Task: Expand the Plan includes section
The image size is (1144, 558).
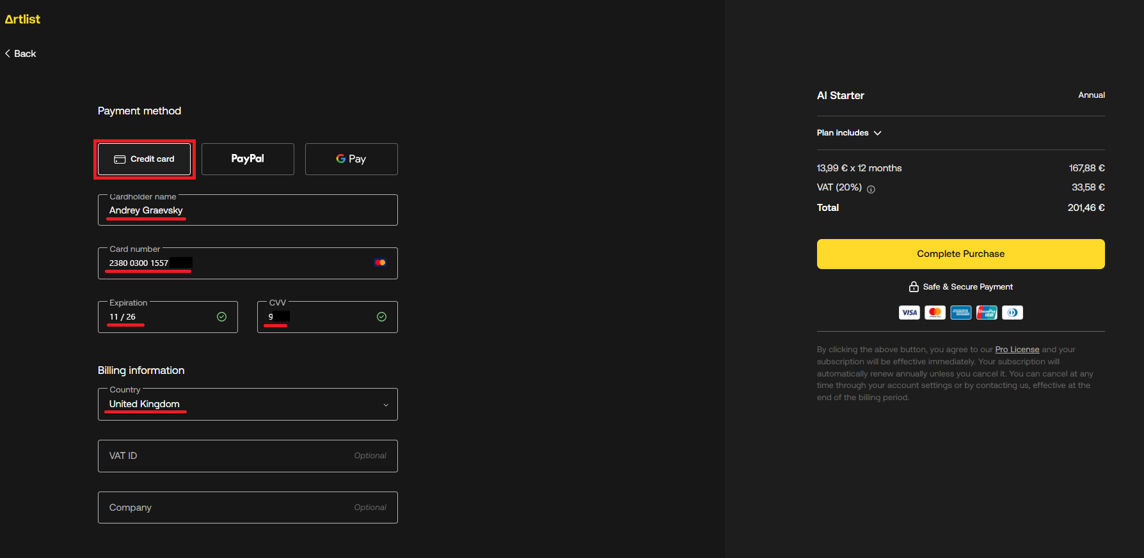Action: [849, 133]
